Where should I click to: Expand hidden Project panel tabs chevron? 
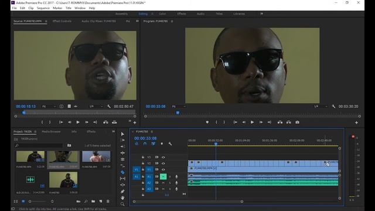pyautogui.click(x=113, y=131)
